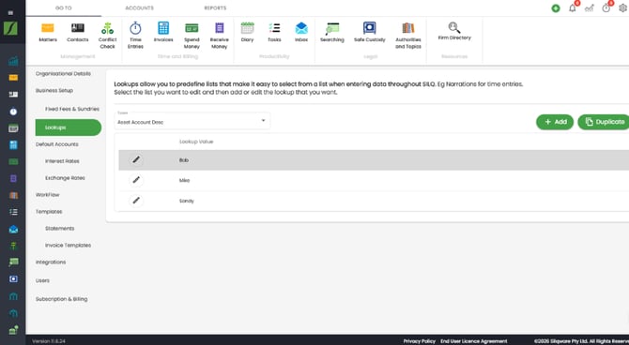629x345 pixels.
Task: Open Default Accounts section
Action: (x=57, y=144)
